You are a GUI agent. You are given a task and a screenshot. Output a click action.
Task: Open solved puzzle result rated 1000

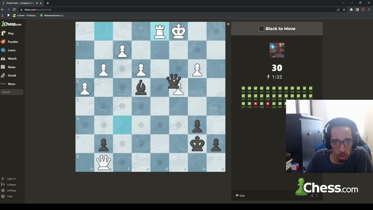(x=268, y=97)
